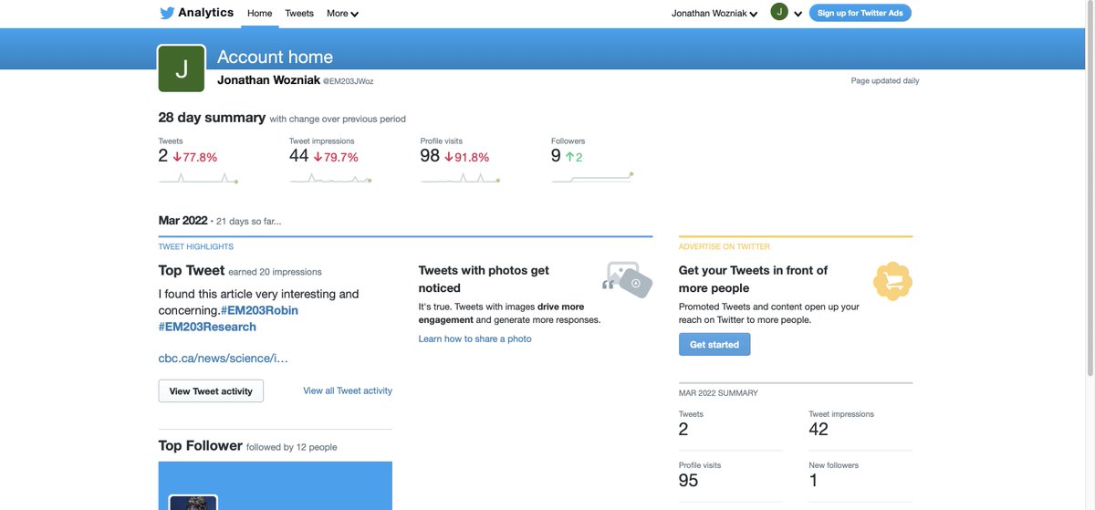The image size is (1095, 510).
Task: Click the green up arrow followers change
Action: 574,157
